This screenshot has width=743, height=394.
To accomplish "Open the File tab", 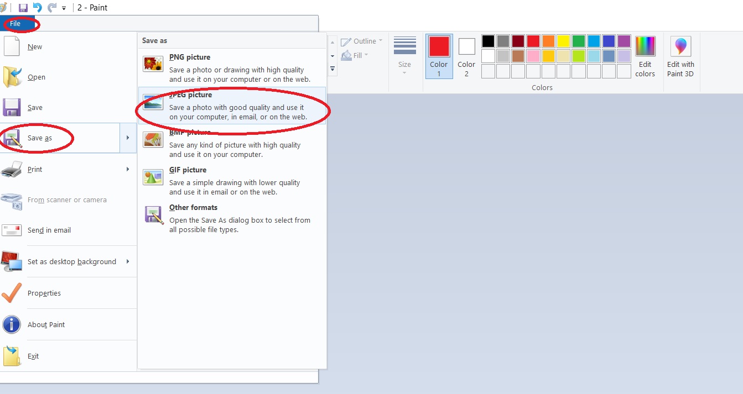I will [x=15, y=24].
